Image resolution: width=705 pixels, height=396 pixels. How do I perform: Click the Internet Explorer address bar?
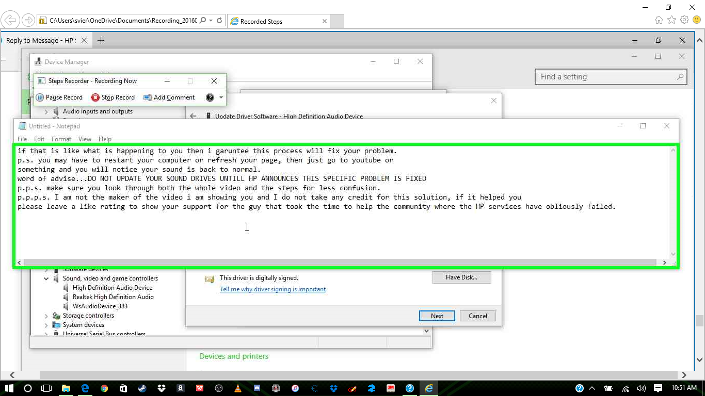(122, 21)
